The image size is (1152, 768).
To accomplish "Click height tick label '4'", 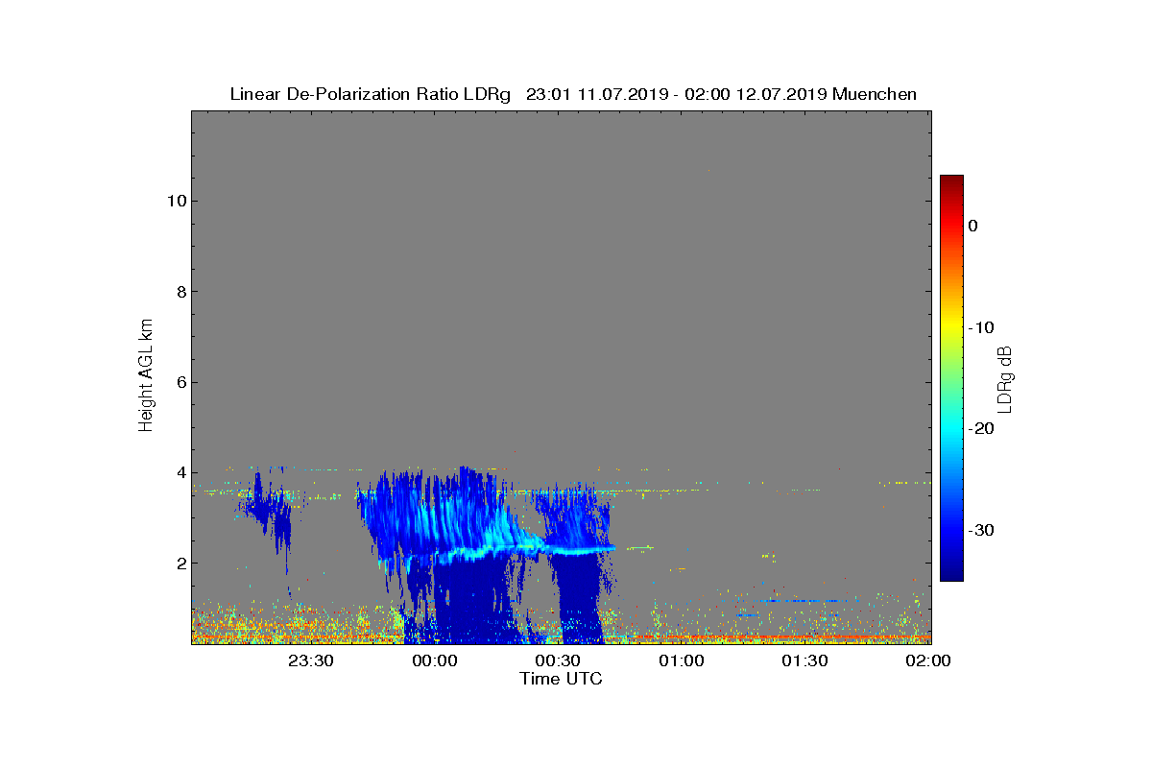I will click(180, 472).
